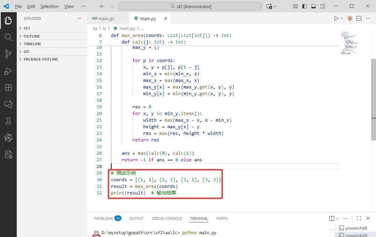Toggle the Secondary Side Bar layout button
The width and height of the screenshot is (376, 237).
(x=323, y=6)
